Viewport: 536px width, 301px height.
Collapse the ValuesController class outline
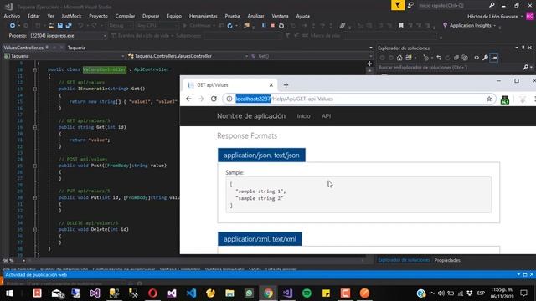[x=35, y=69]
